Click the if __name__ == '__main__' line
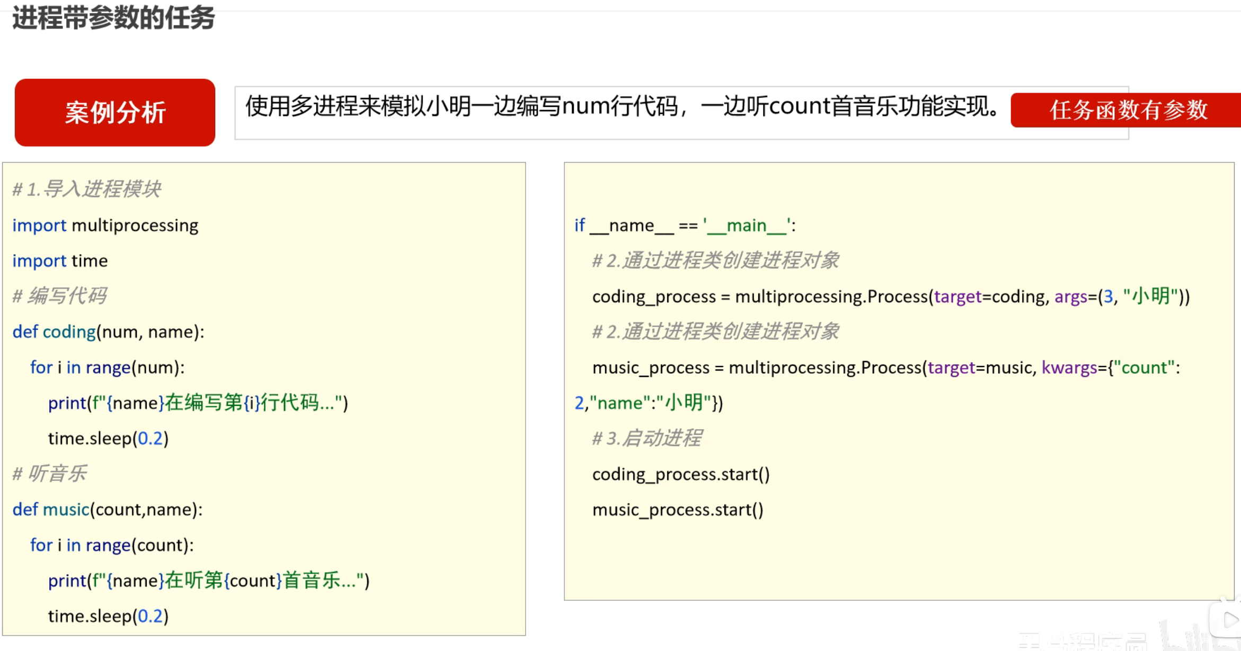1241x651 pixels. click(685, 225)
